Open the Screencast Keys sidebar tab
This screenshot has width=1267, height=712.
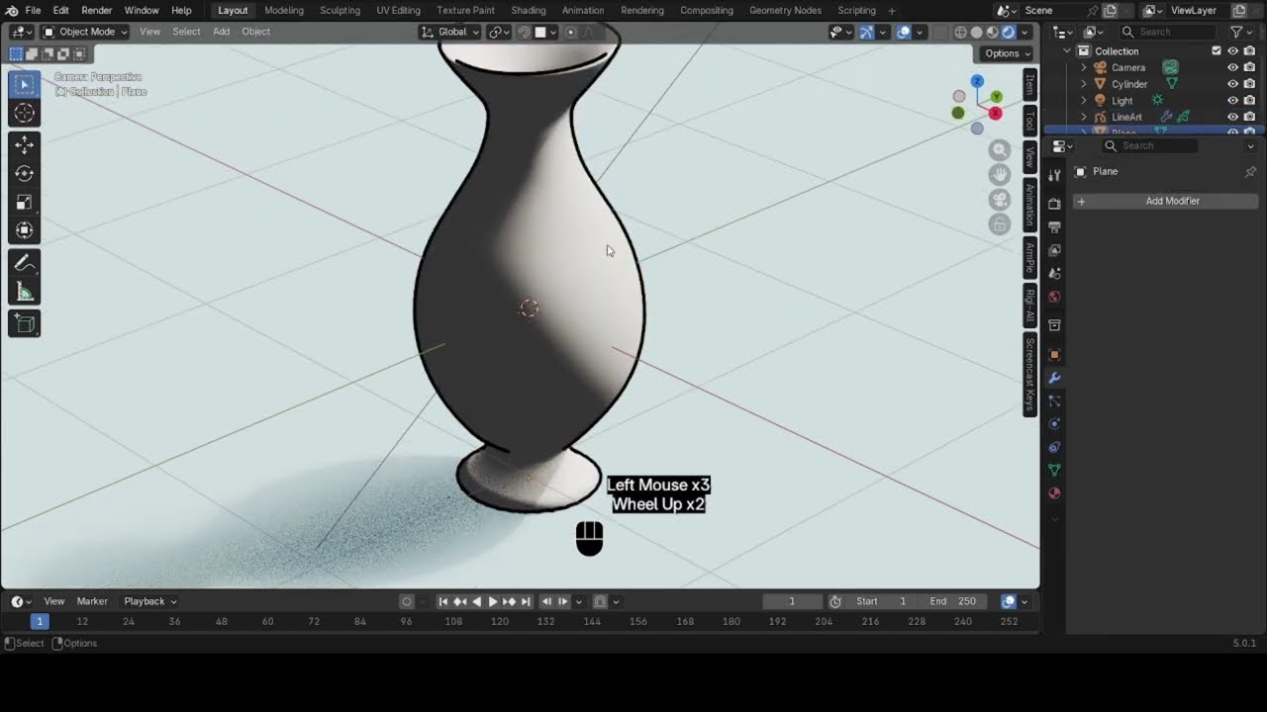1029,374
